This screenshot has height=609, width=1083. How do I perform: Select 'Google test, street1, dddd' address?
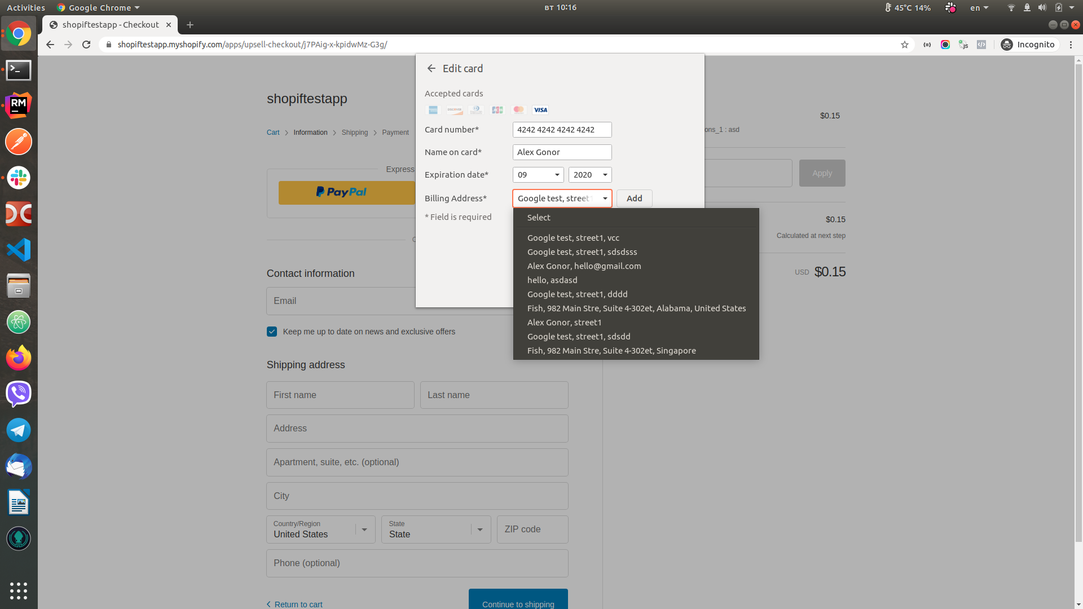(636, 294)
